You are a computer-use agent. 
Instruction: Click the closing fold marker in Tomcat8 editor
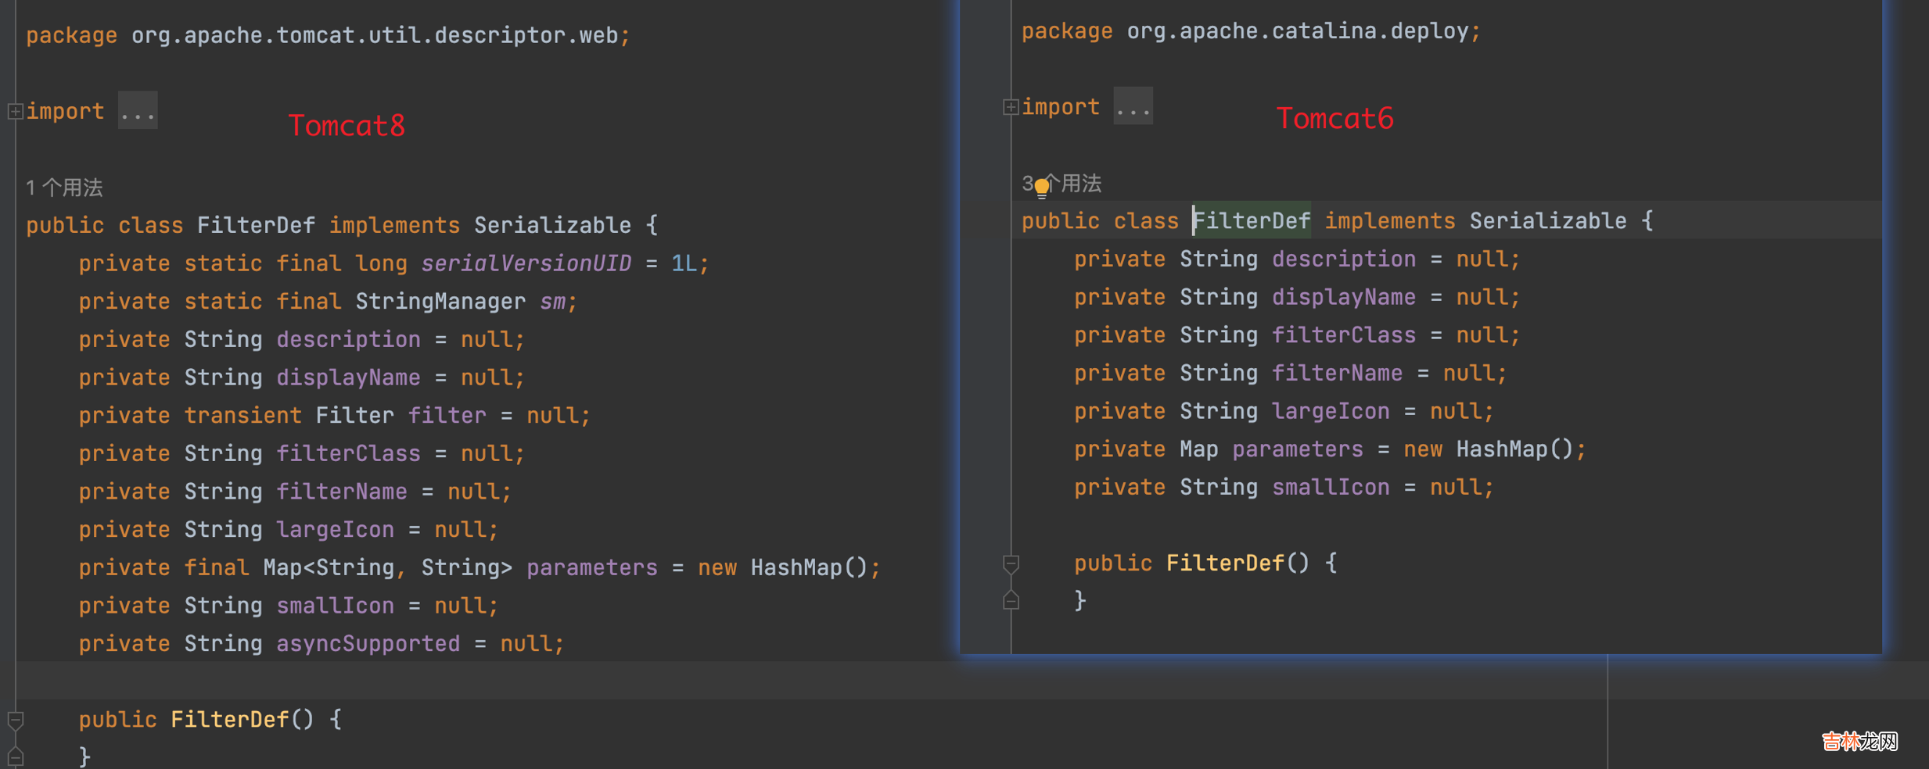(x=15, y=756)
